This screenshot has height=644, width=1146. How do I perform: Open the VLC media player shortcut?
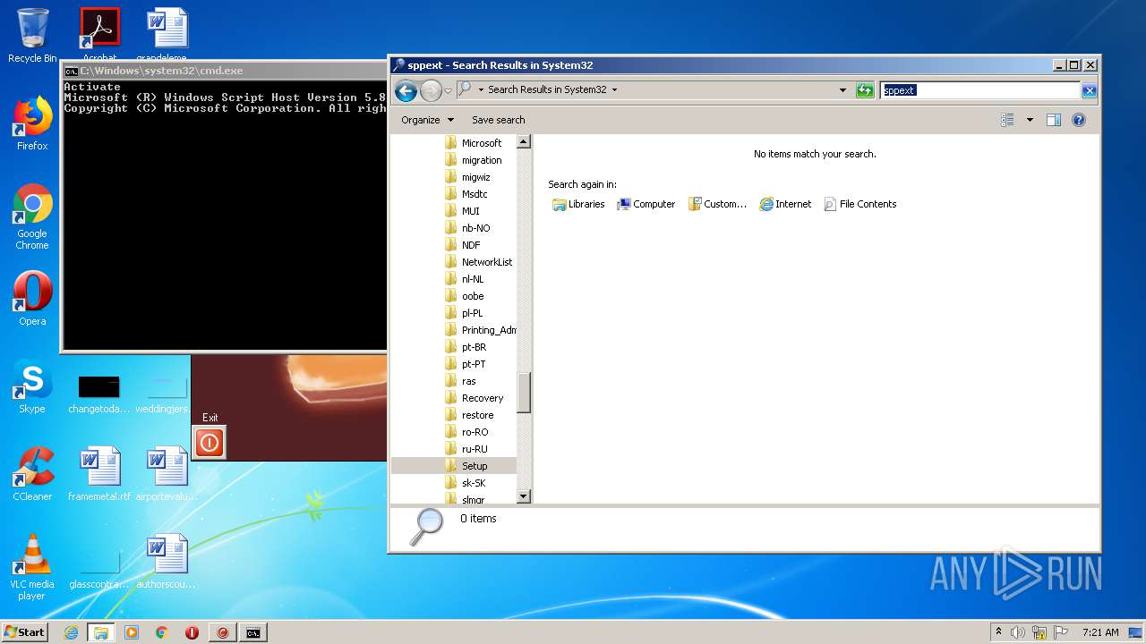(32, 567)
